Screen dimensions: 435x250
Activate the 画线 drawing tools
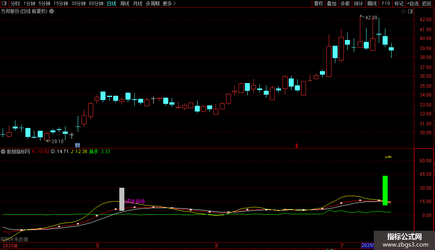point(372,3)
